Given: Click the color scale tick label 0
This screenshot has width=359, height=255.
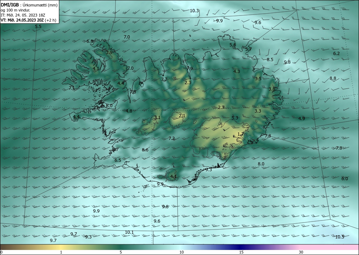Looking at the screenshot, I should coord(1,252).
